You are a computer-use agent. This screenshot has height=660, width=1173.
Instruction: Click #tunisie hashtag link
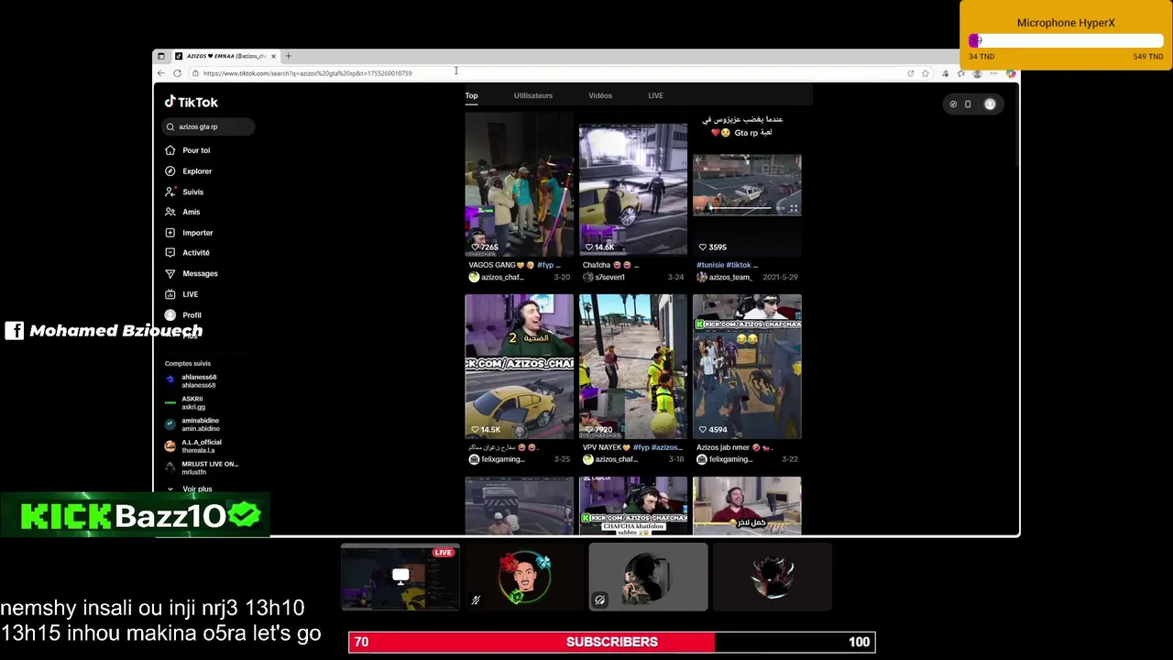pyautogui.click(x=711, y=265)
